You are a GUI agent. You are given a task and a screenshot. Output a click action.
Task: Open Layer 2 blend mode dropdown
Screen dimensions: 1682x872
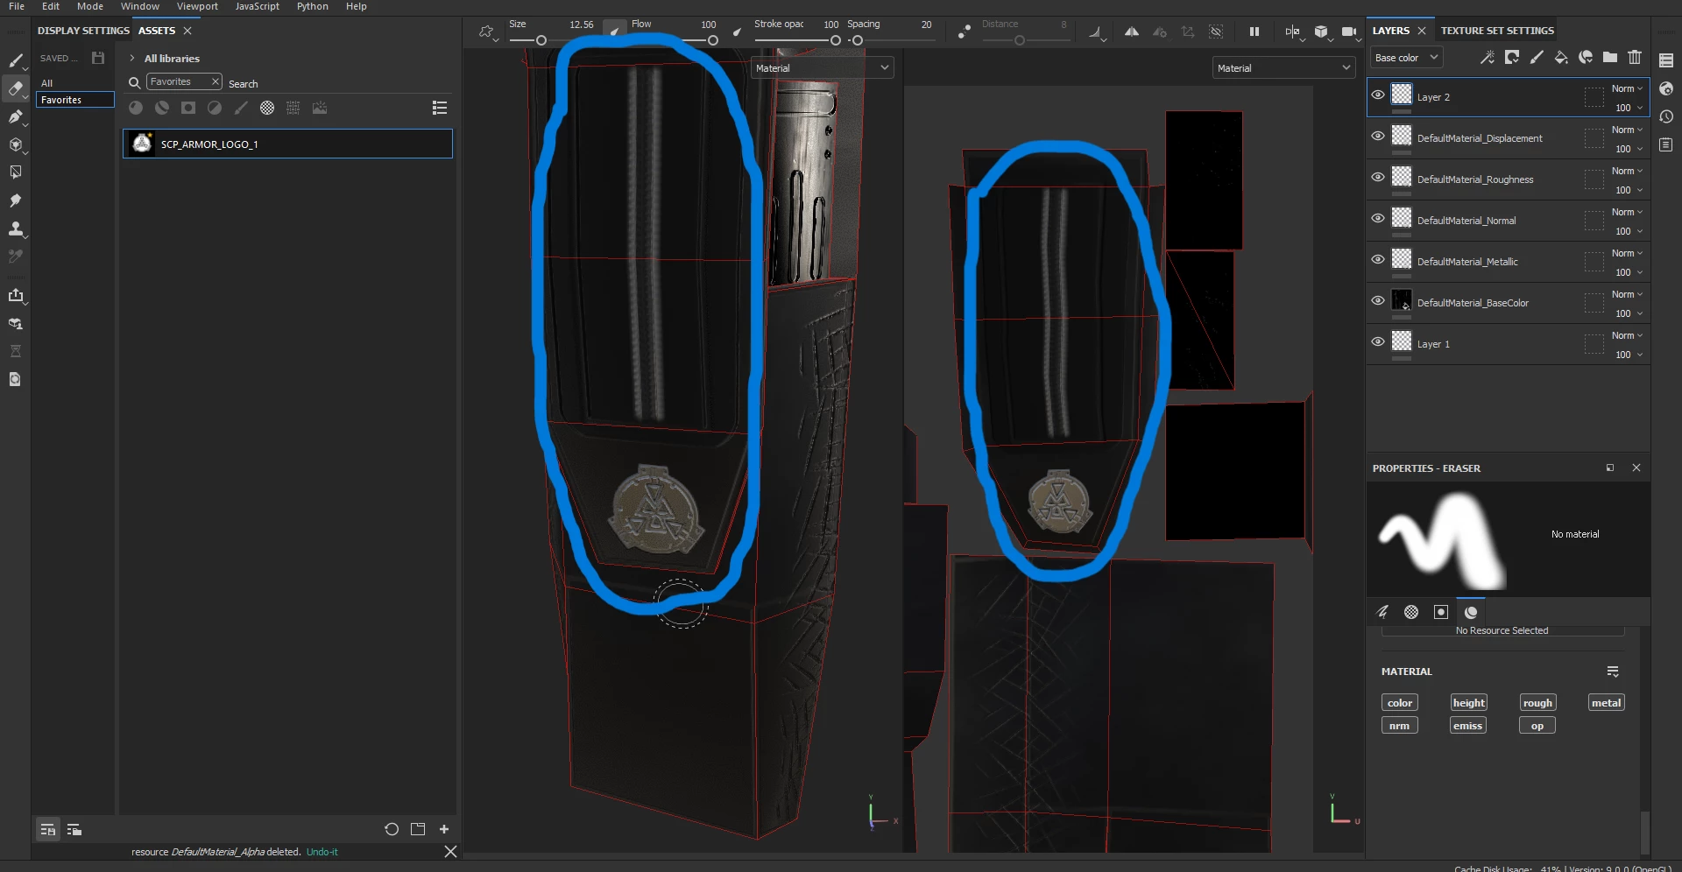1627,88
